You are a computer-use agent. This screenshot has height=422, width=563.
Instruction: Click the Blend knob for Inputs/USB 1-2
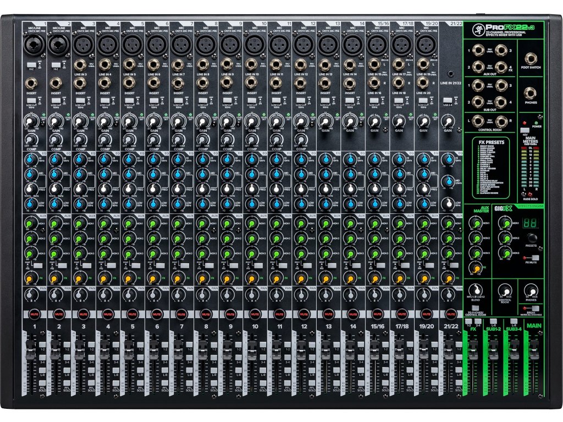point(474,291)
